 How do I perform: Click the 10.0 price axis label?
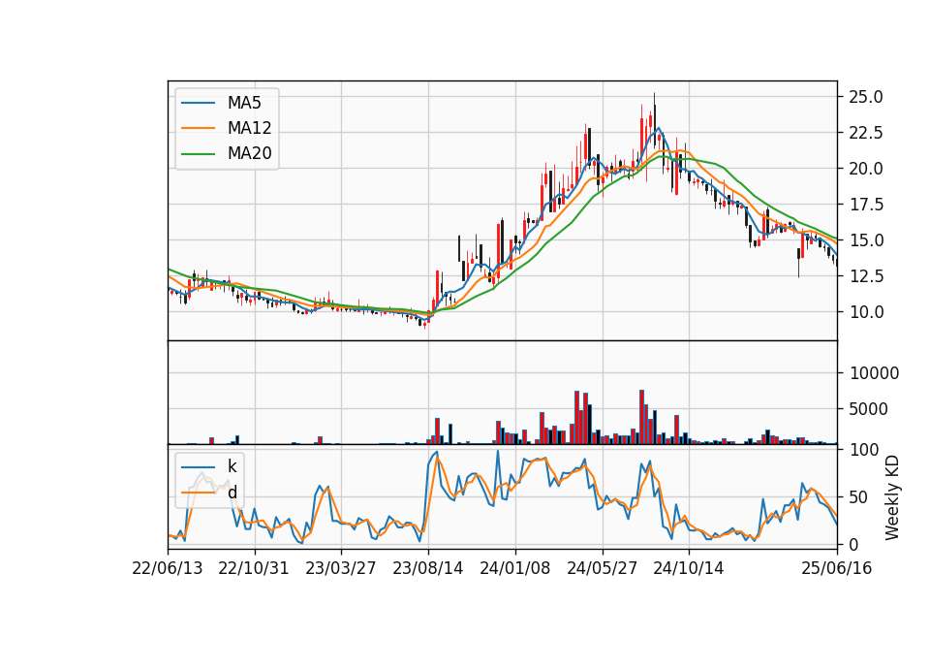[866, 312]
